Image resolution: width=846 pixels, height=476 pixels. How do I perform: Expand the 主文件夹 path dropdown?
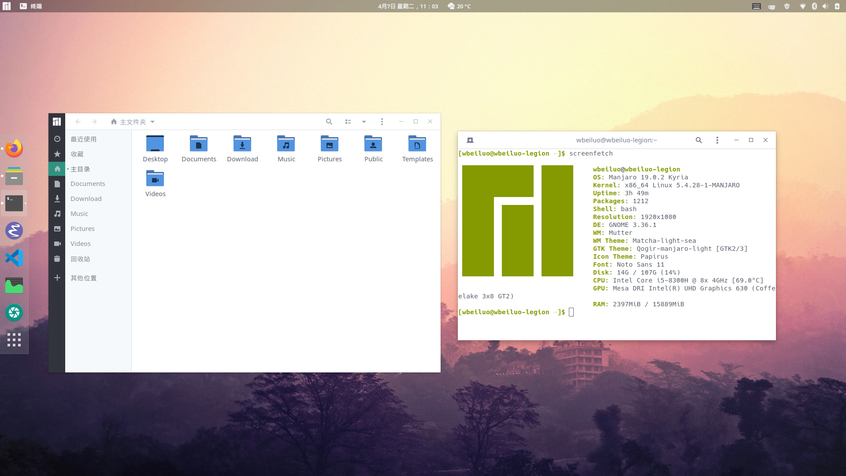tap(152, 122)
